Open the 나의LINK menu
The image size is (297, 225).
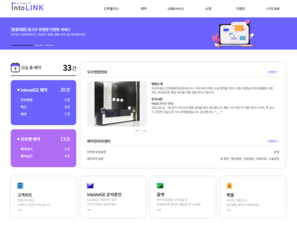(273, 9)
